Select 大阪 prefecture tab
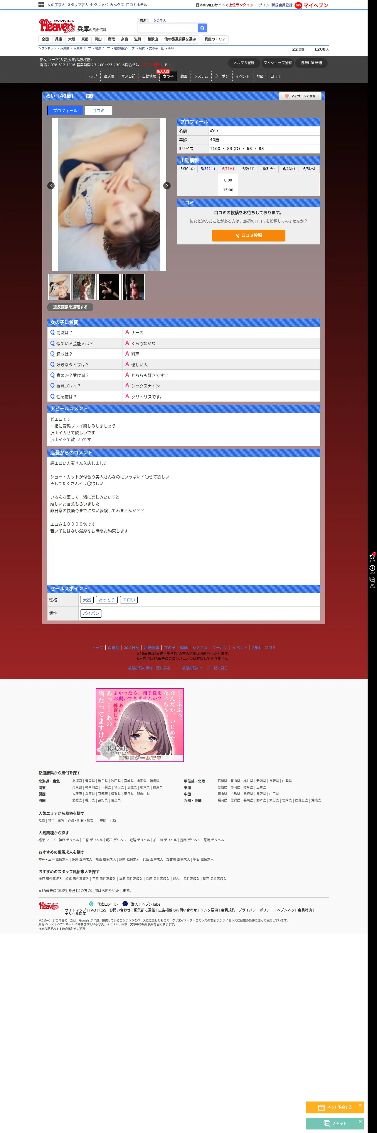The image size is (377, 1133). point(72,39)
